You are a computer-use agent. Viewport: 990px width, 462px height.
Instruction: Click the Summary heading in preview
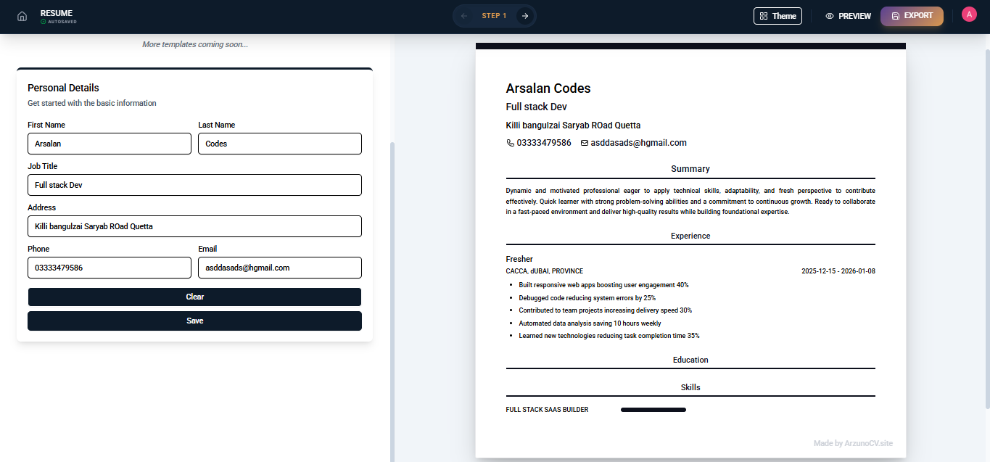click(690, 169)
